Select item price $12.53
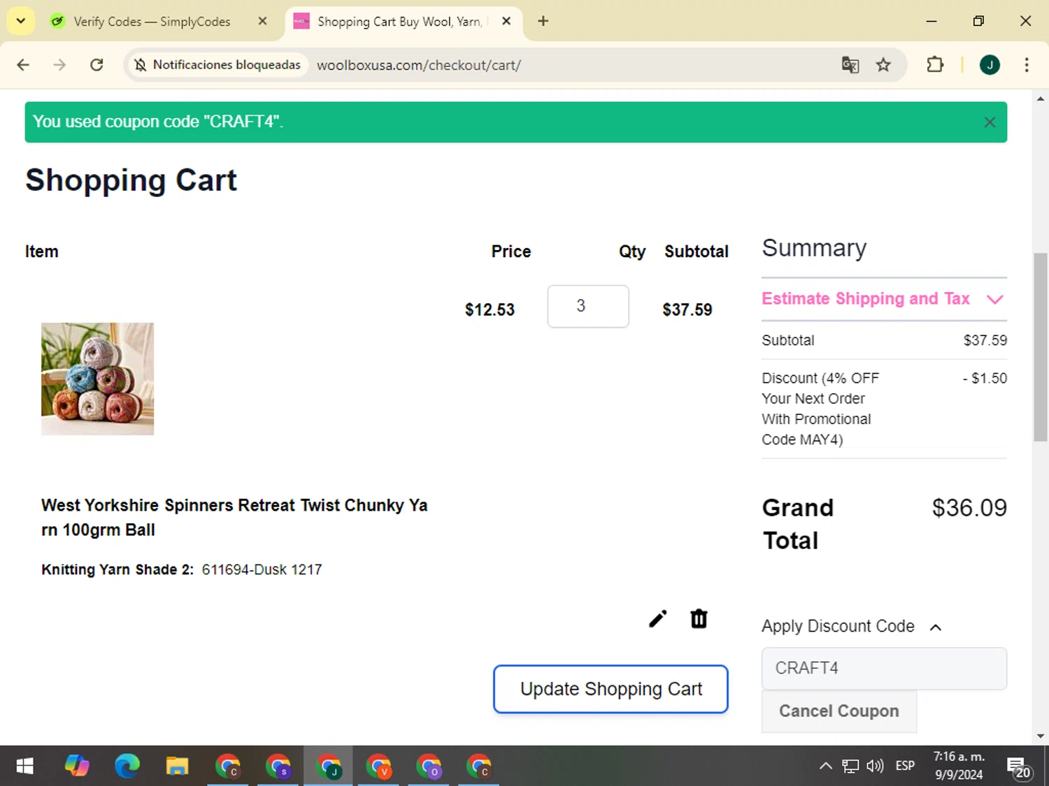 point(490,310)
